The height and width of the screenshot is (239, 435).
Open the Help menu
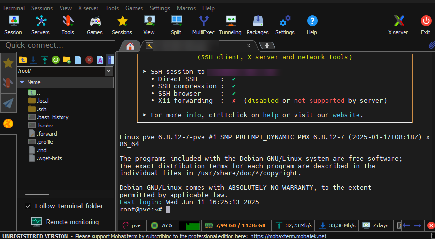pyautogui.click(x=208, y=8)
